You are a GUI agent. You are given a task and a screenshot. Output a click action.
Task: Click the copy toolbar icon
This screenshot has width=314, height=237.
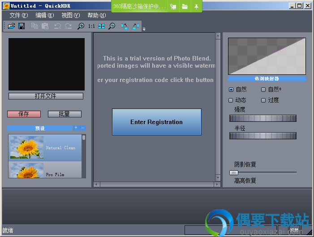tap(34, 26)
